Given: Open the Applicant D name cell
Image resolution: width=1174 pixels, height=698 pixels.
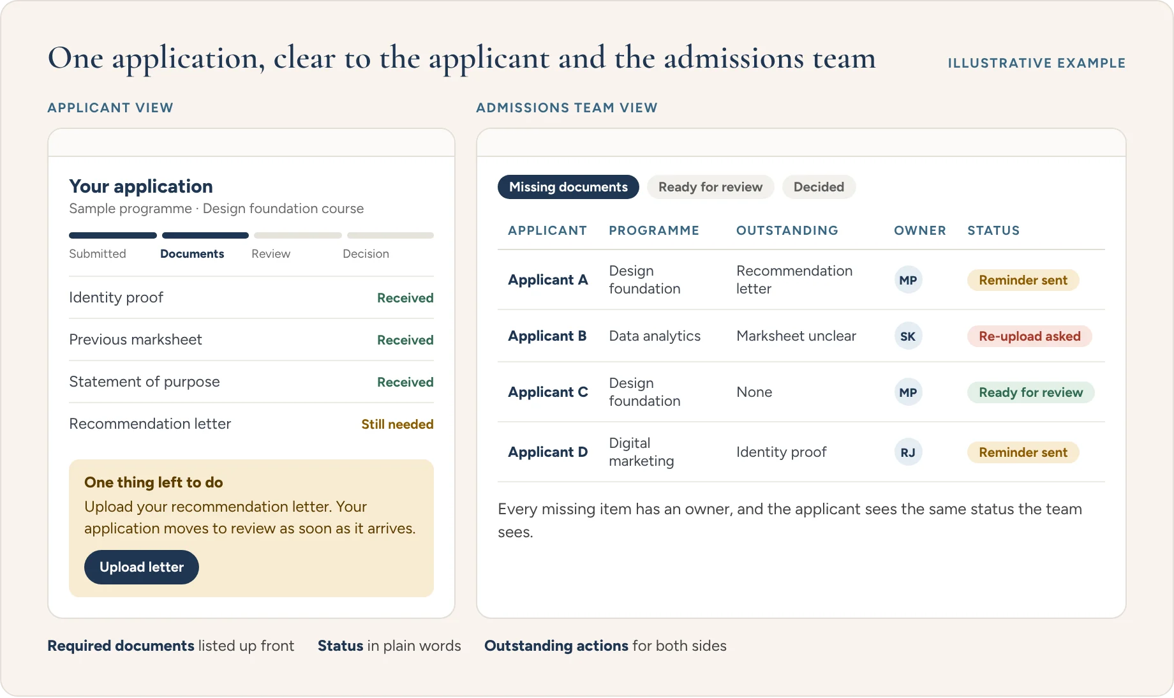Looking at the screenshot, I should (x=547, y=452).
